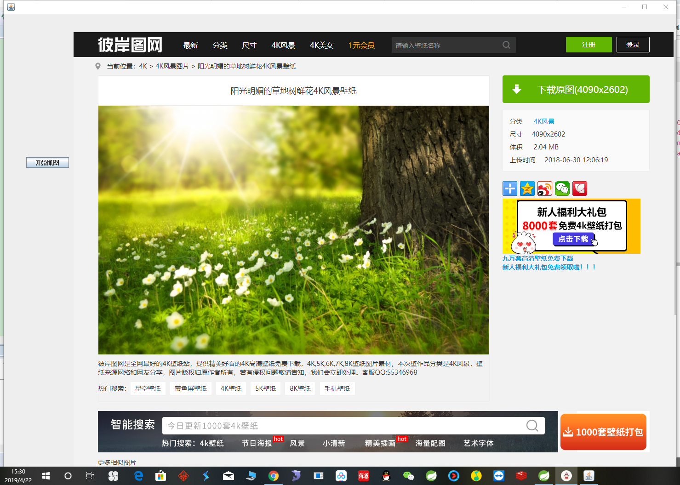680x485 pixels.
Task: Click the 4K风景图片 breadcrumb link
Action: [172, 66]
